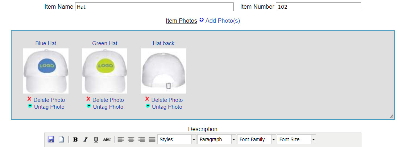
Task: Click the Save icon in editor toolbar
Action: click(51, 139)
